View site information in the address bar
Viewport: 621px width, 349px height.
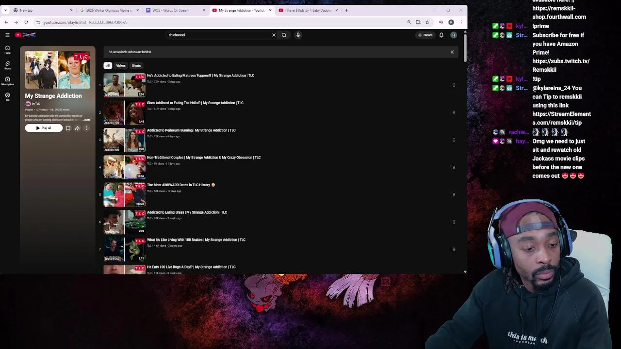click(x=38, y=22)
